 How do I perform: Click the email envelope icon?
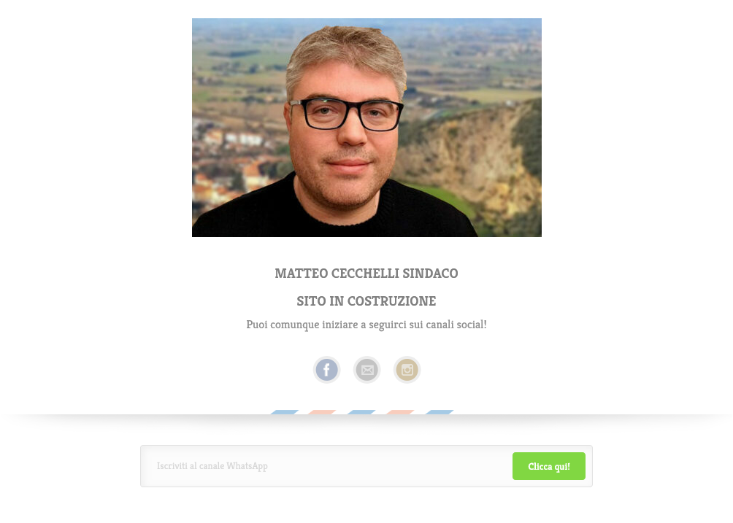pyautogui.click(x=367, y=370)
